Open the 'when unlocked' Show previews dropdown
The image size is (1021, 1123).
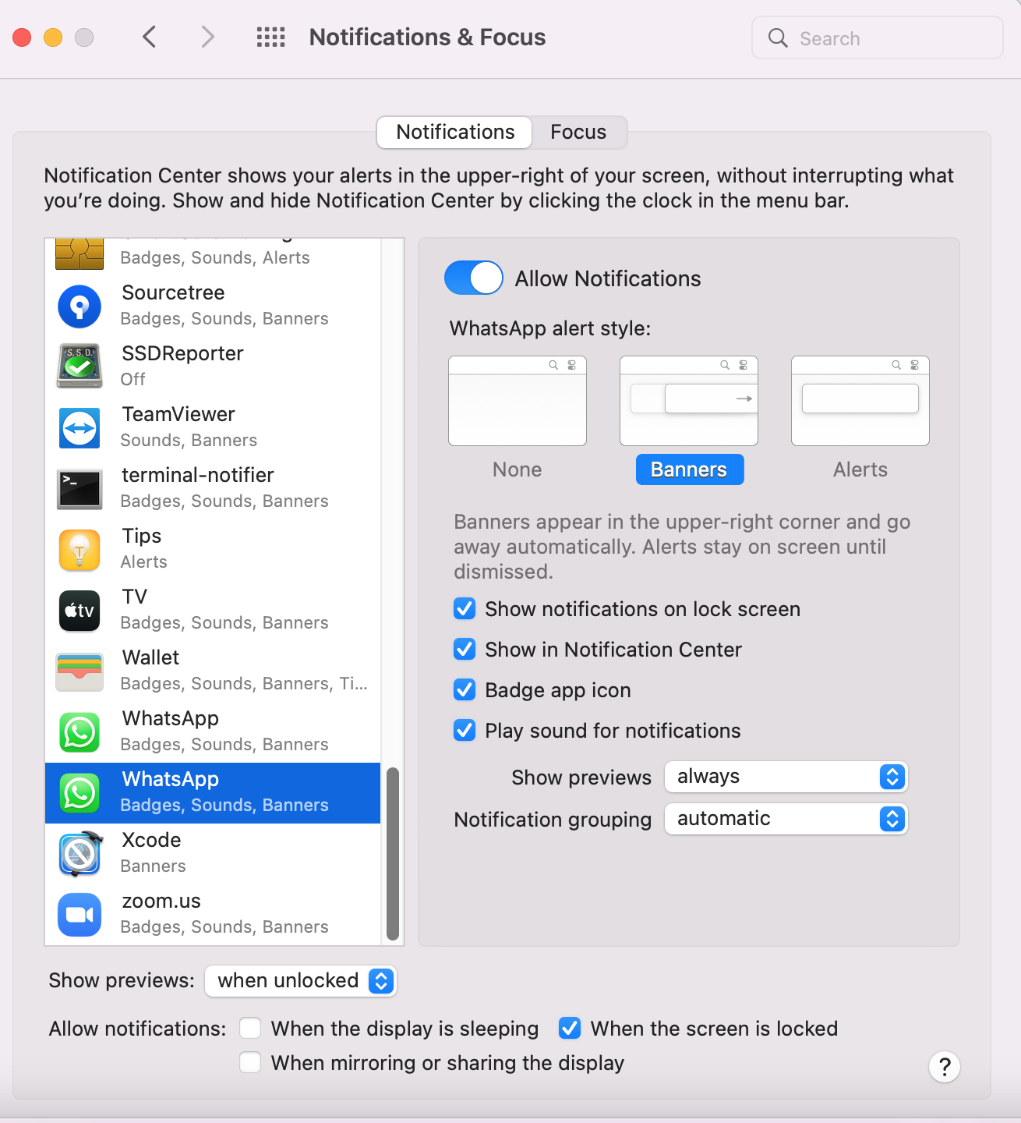[x=301, y=981]
